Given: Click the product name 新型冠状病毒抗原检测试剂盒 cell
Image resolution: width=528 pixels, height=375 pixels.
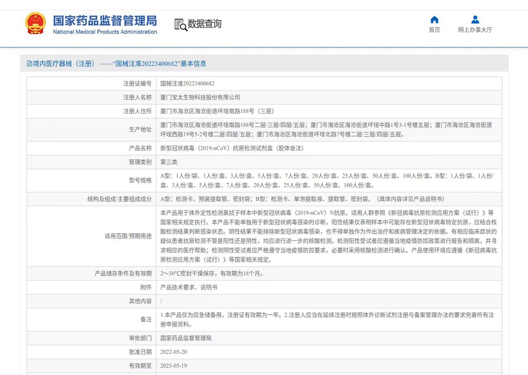Looking at the screenshot, I should tap(231, 148).
